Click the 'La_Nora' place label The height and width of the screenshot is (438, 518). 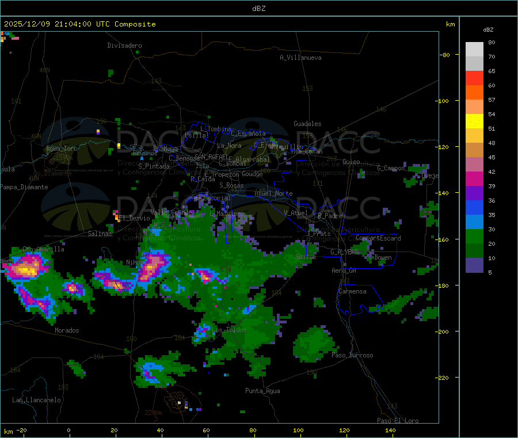click(x=229, y=146)
